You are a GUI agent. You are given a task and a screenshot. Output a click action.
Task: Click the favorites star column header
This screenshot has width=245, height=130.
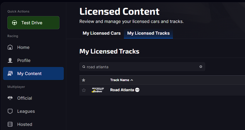pyautogui.click(x=84, y=80)
